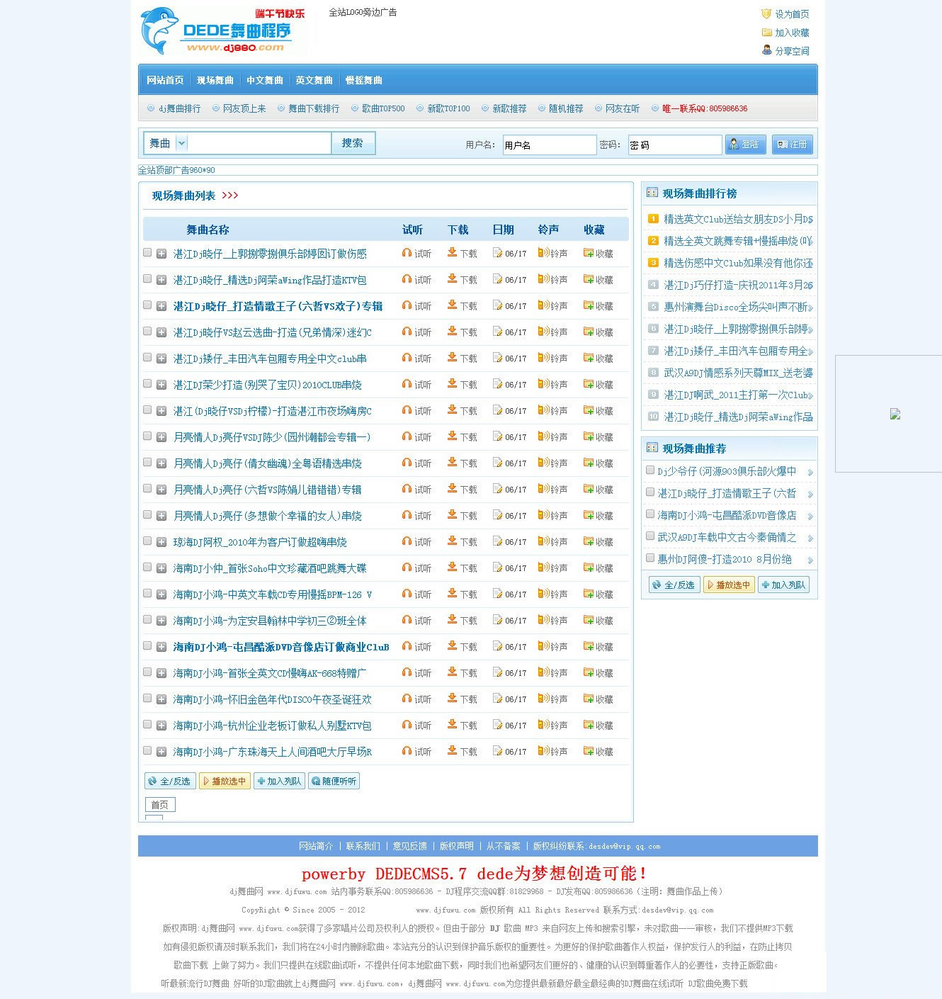The width and height of the screenshot is (942, 999).
Task: Click download icon for 月亮情人Dj亮仔(六哲VS陈娟儿) row
Action: pyautogui.click(x=452, y=489)
